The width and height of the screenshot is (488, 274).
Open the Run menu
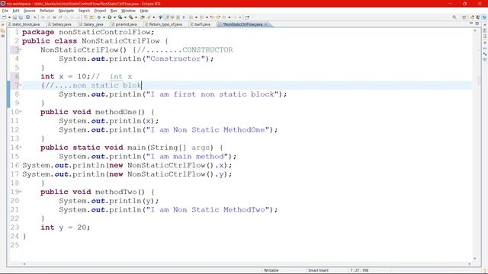(114, 11)
